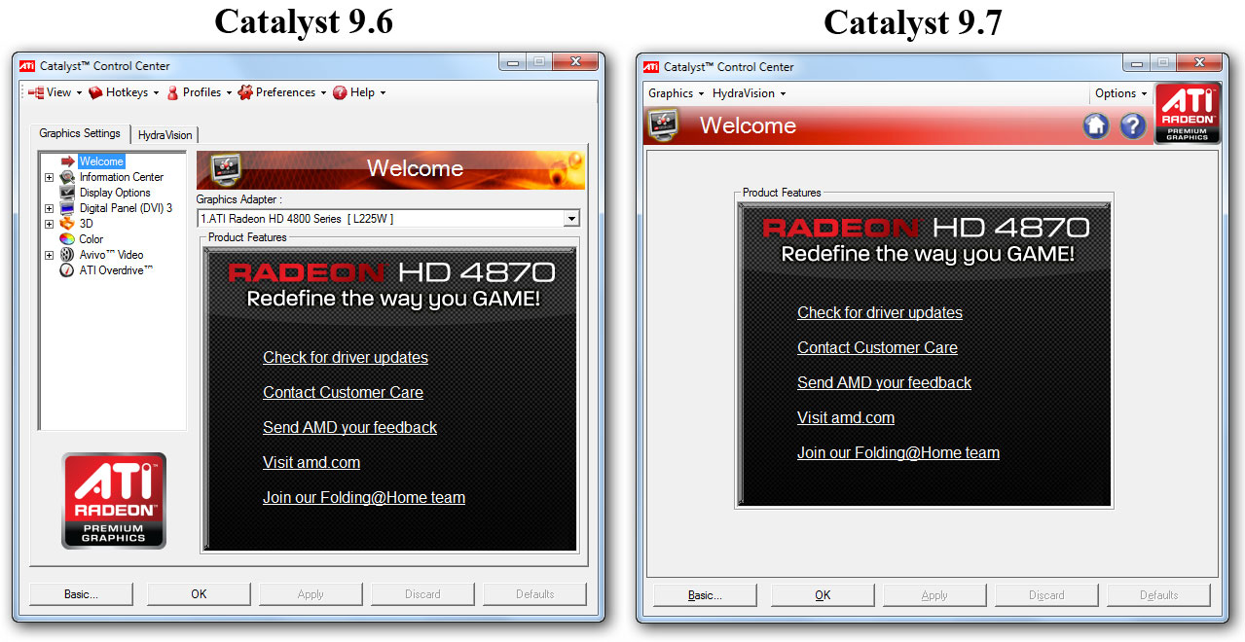This screenshot has width=1245, height=642.
Task: Switch to Graphics Settings tab
Action: pyautogui.click(x=80, y=133)
